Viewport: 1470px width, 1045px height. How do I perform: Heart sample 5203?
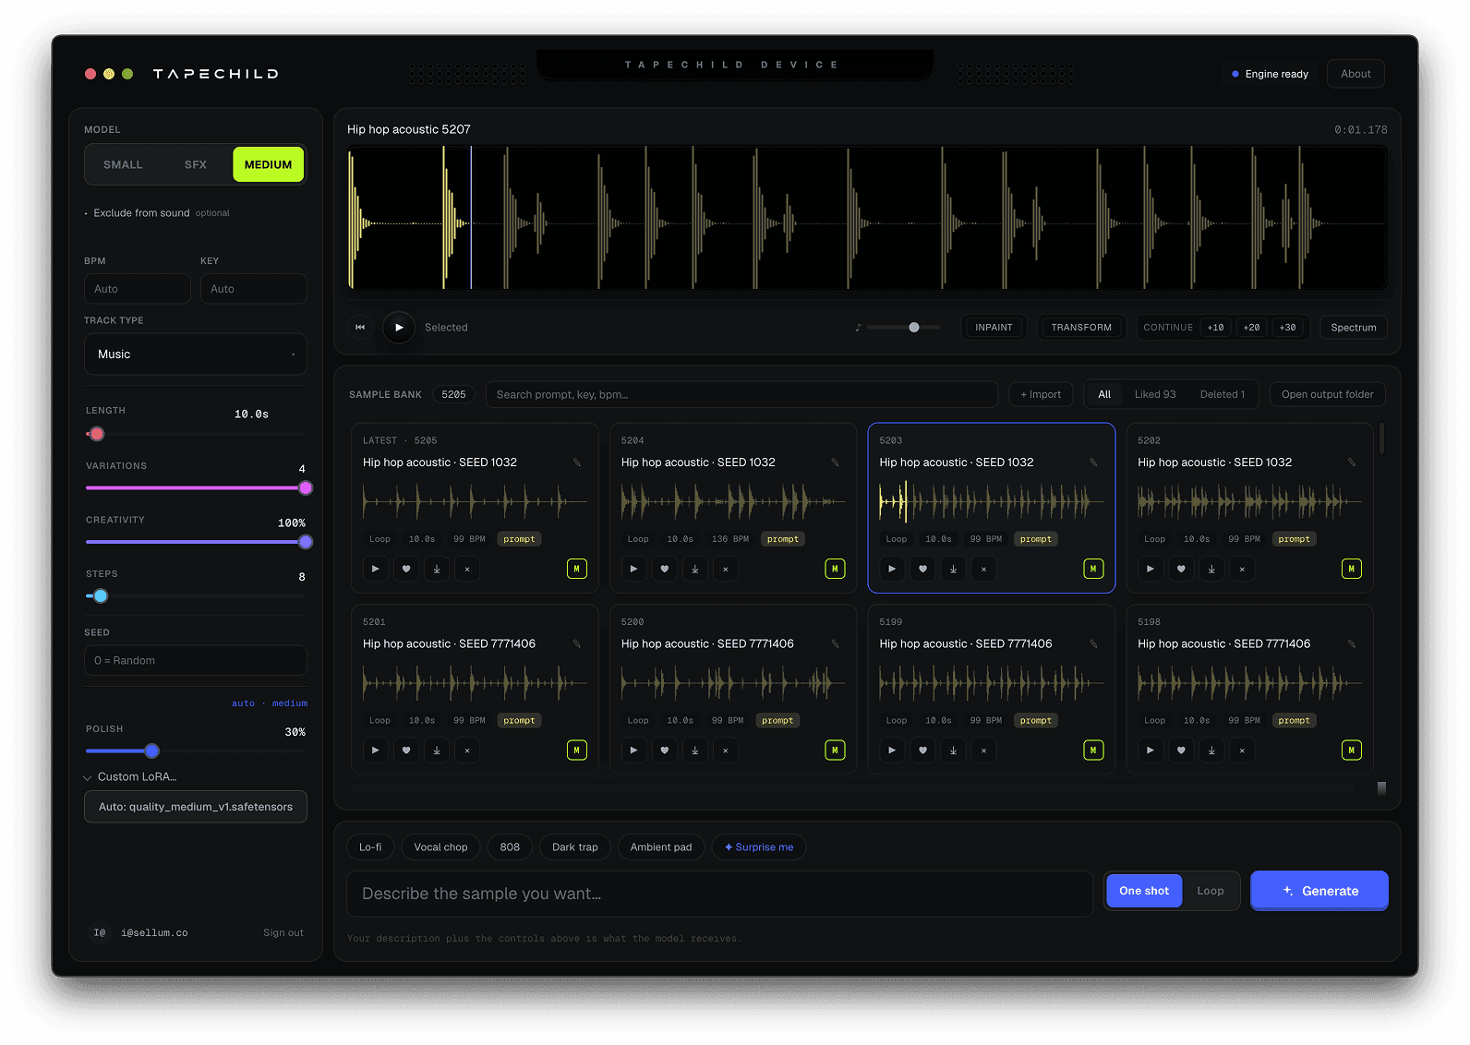pyautogui.click(x=922, y=569)
